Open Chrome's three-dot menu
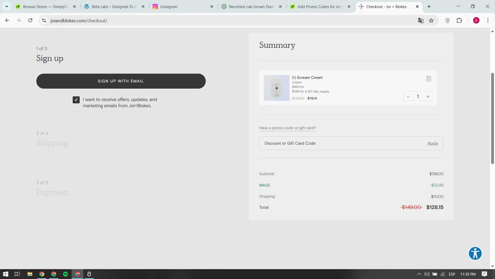 pyautogui.click(x=488, y=20)
